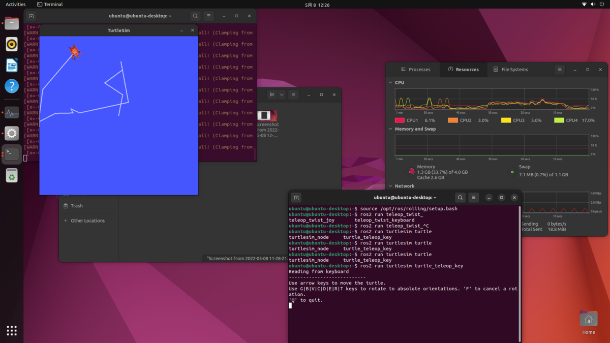The image size is (610, 343).
Task: Switch Files window to list view
Action: pyautogui.click(x=272, y=95)
